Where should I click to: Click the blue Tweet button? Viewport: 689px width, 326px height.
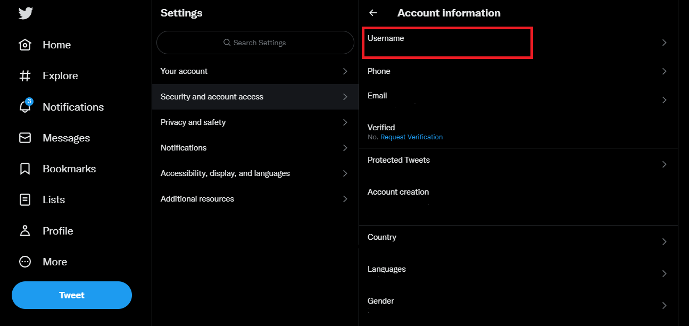coord(72,295)
